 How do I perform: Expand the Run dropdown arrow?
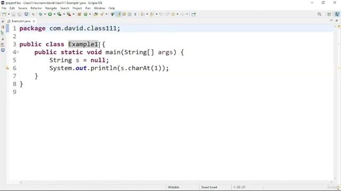(54, 14)
